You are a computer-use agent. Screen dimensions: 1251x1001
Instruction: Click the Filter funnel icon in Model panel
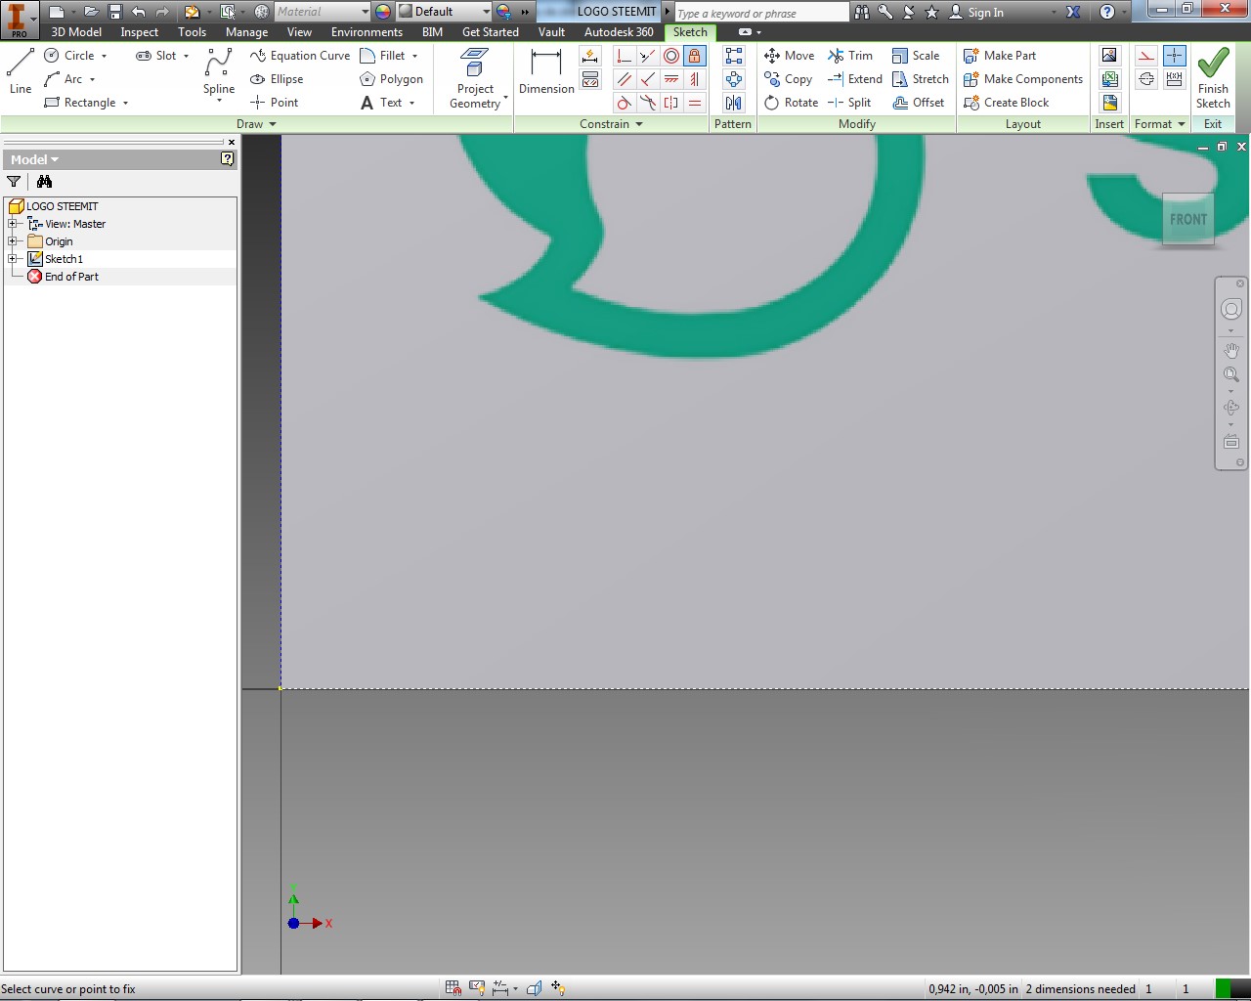(14, 182)
